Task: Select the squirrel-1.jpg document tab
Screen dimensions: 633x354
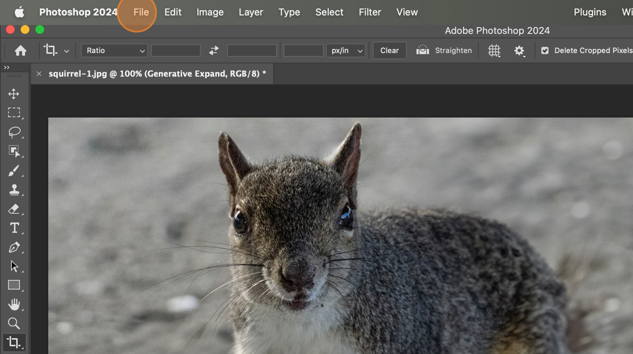Action: tap(158, 74)
